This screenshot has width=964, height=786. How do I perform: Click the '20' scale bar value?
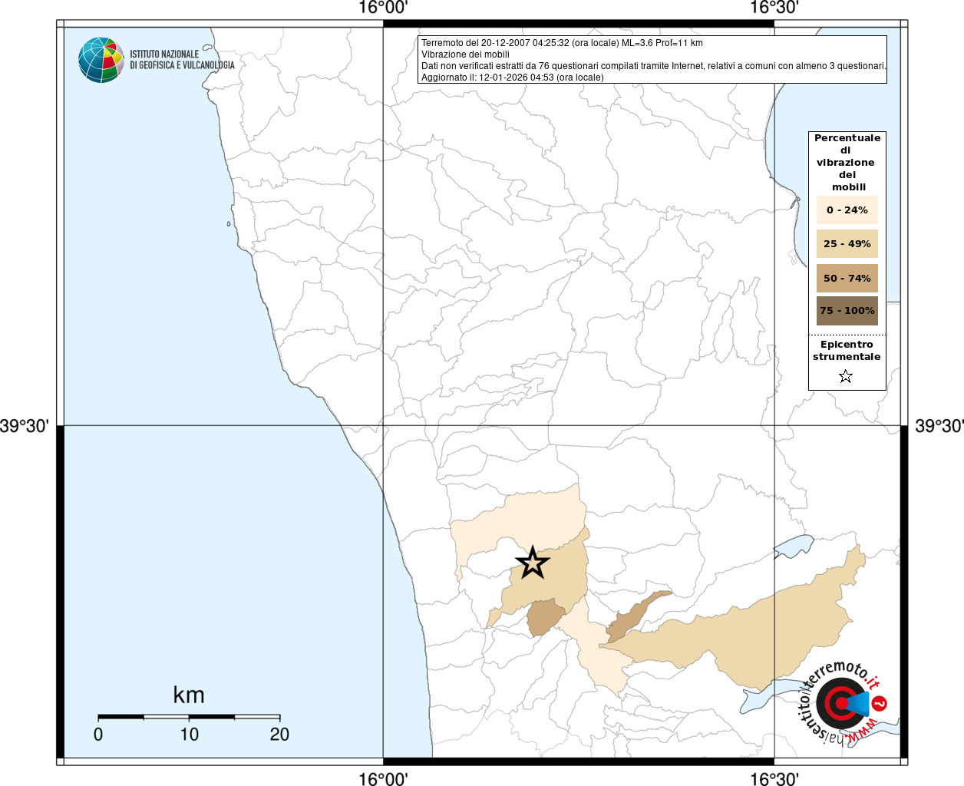pos(279,735)
